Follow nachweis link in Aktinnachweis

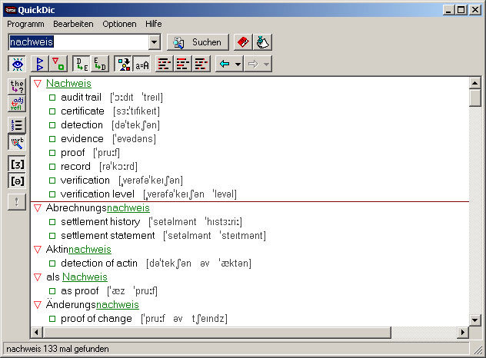pyautogui.click(x=89, y=250)
